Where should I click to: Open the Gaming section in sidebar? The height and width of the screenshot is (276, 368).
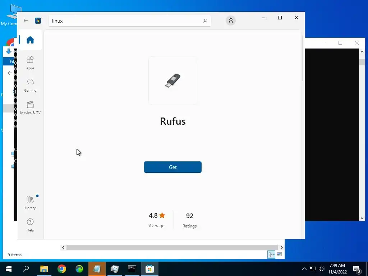30,86
